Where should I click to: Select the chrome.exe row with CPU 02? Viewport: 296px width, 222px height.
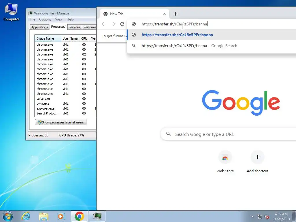pos(66,54)
